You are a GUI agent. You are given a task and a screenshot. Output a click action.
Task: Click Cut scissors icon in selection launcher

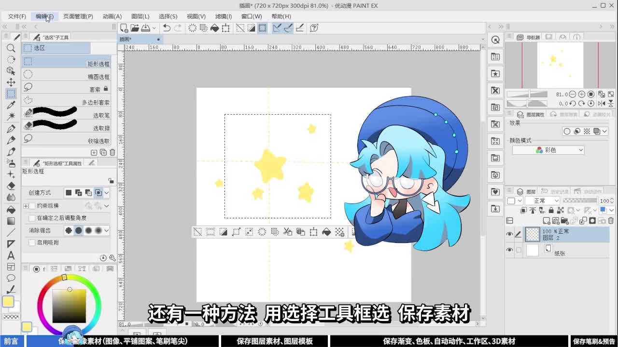[288, 232]
